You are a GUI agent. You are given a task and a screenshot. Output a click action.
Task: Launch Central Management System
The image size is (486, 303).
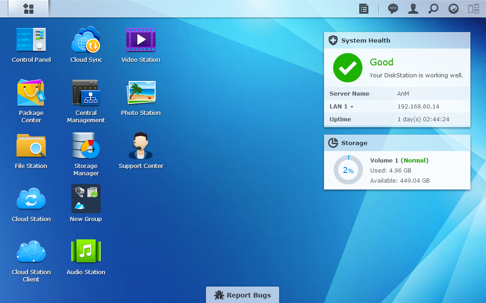86,93
